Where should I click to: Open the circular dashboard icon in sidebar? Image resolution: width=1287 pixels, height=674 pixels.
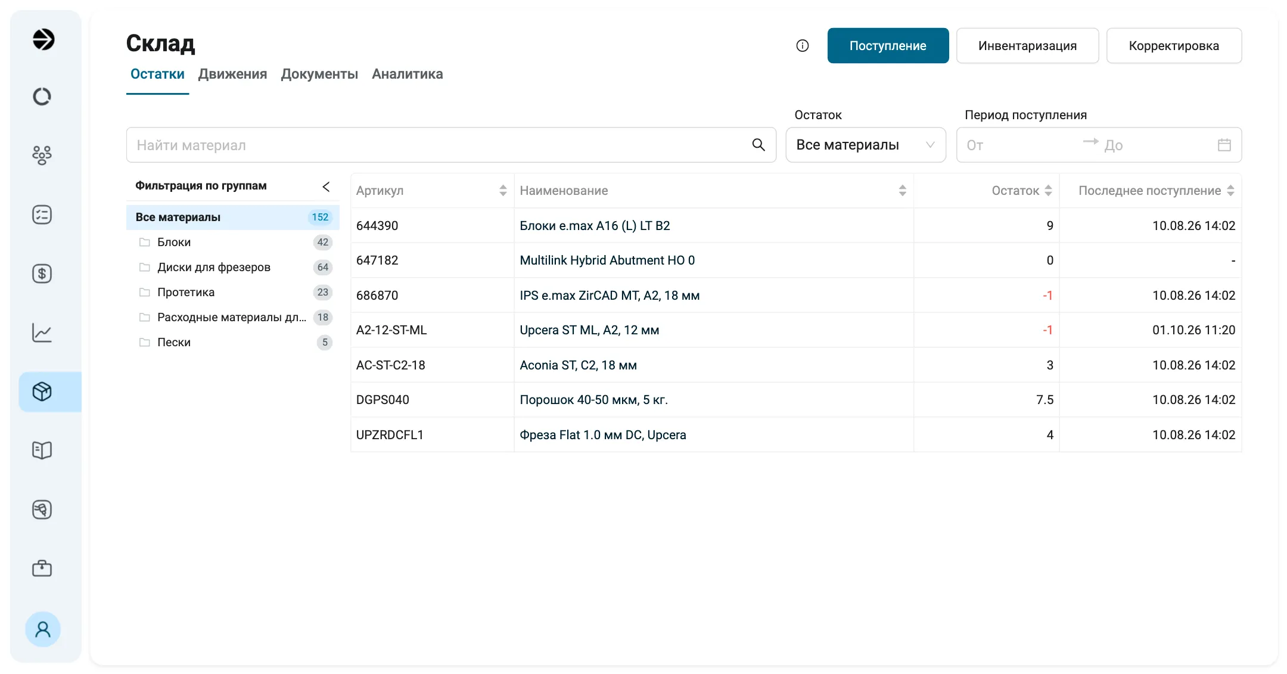coord(42,97)
